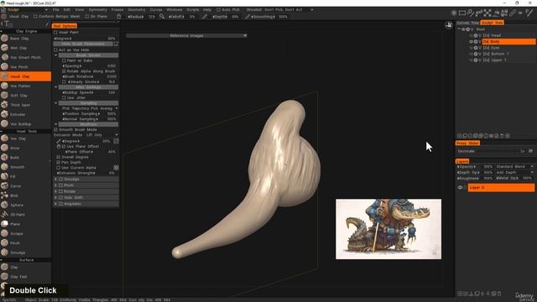537x302 pixels.
Task: Enable the Use Jitter checkbox
Action: pyautogui.click(x=64, y=98)
